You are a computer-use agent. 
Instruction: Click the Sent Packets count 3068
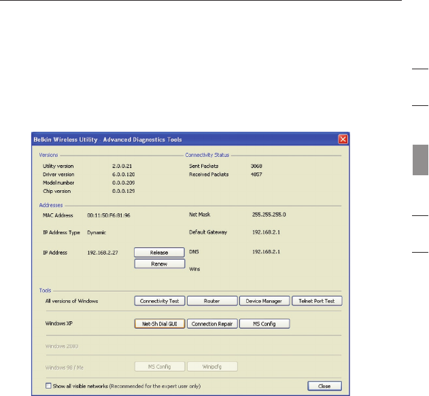pyautogui.click(x=256, y=166)
